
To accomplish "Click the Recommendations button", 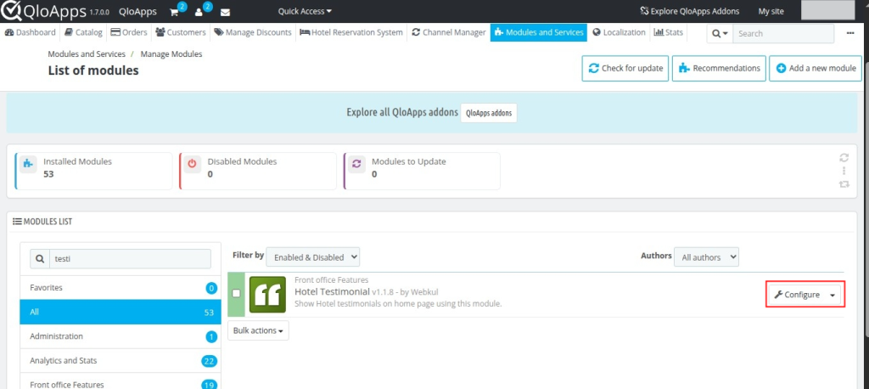I will (719, 68).
